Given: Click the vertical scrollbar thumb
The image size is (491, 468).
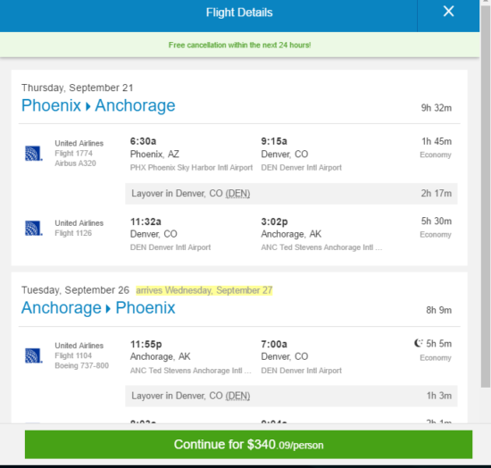Looking at the screenshot, I should pyautogui.click(x=486, y=196).
